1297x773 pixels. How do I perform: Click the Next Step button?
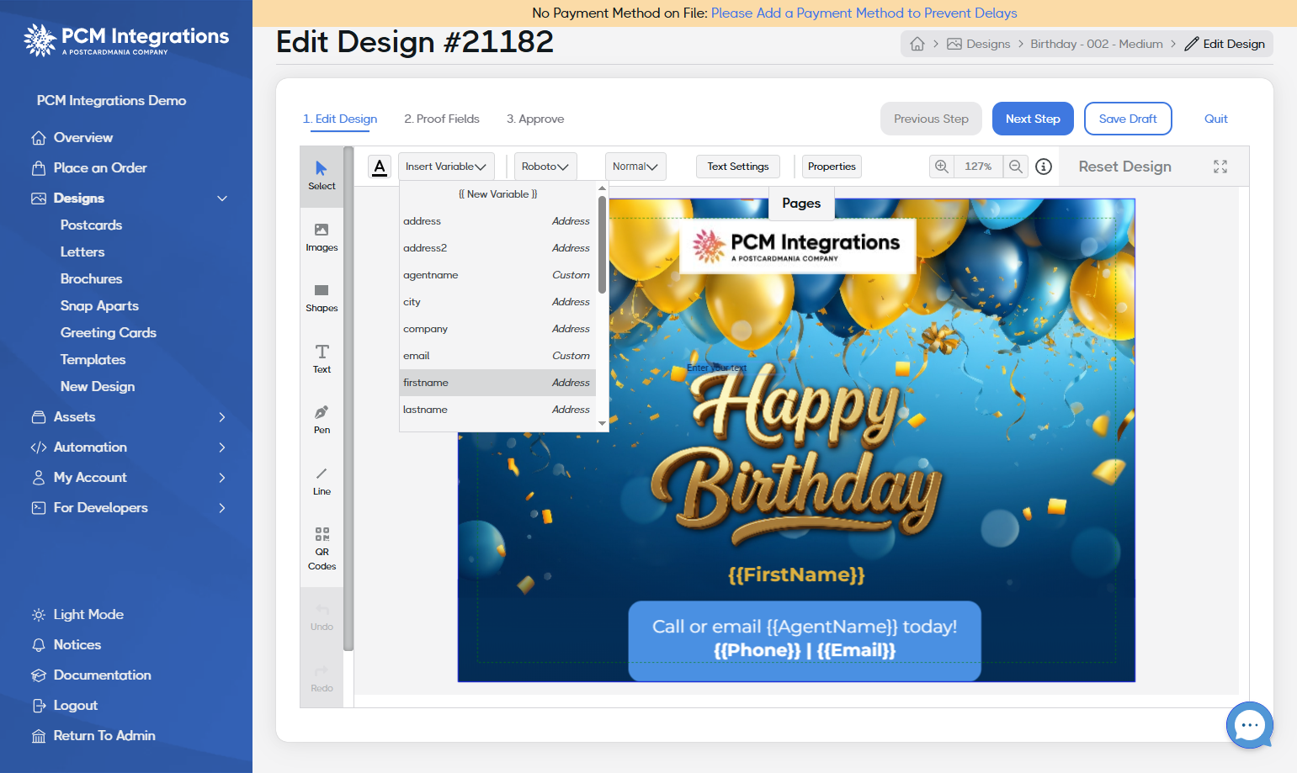[1033, 119]
